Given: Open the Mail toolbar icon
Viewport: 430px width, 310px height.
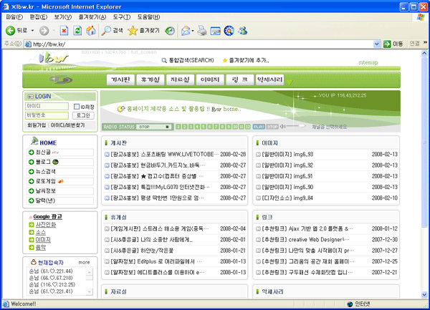Looking at the screenshot, I should (x=185, y=31).
